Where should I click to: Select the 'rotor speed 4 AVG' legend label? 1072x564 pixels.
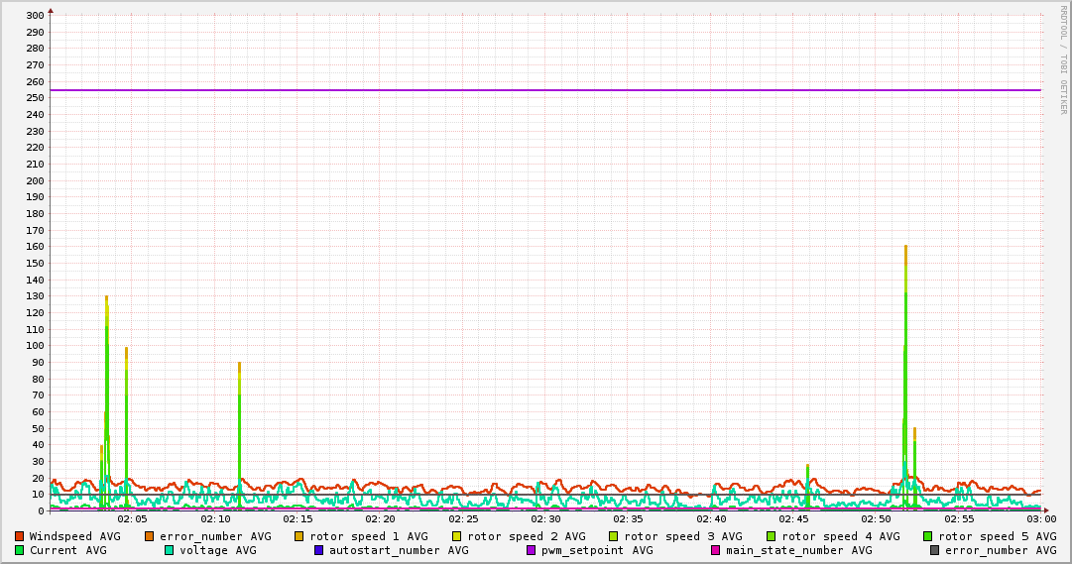841,536
